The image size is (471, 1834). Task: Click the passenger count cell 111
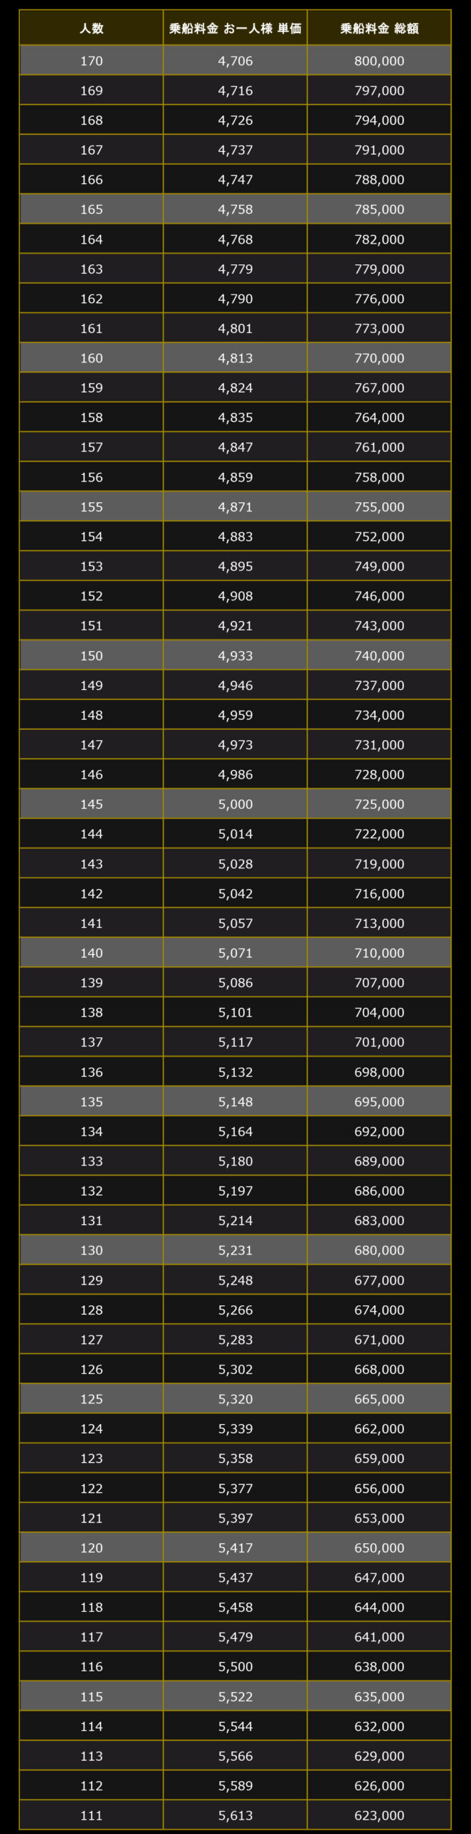pos(92,1815)
